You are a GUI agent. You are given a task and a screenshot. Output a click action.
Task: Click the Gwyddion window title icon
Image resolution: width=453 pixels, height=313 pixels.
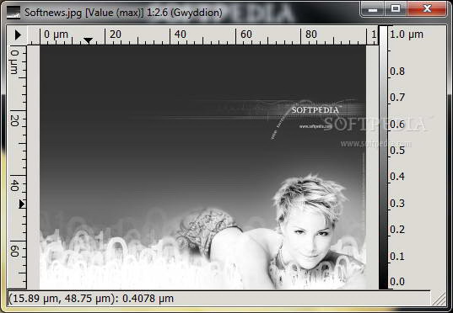tap(13, 13)
